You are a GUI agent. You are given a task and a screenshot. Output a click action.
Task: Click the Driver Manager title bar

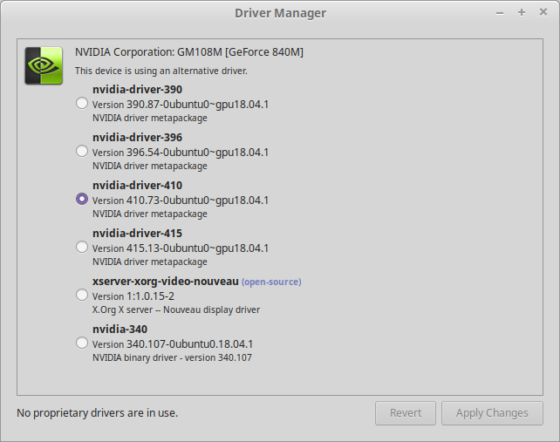(280, 12)
